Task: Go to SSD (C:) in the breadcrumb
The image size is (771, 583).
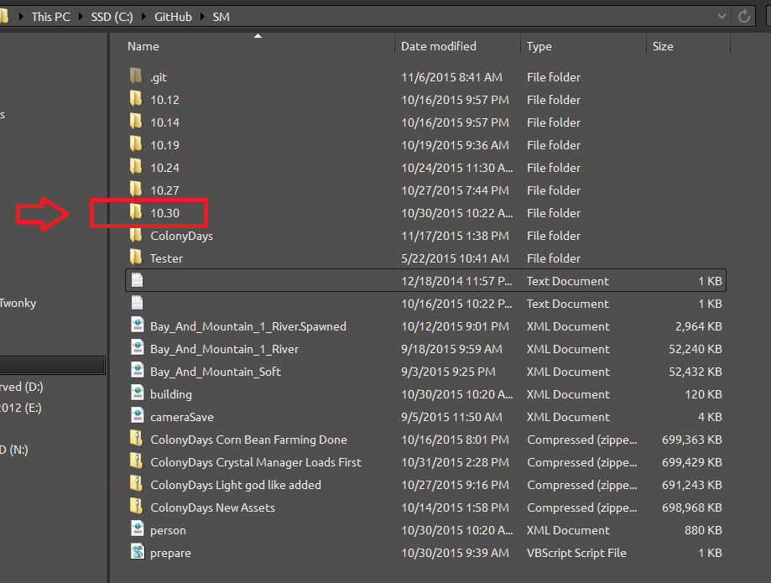Action: coord(112,17)
